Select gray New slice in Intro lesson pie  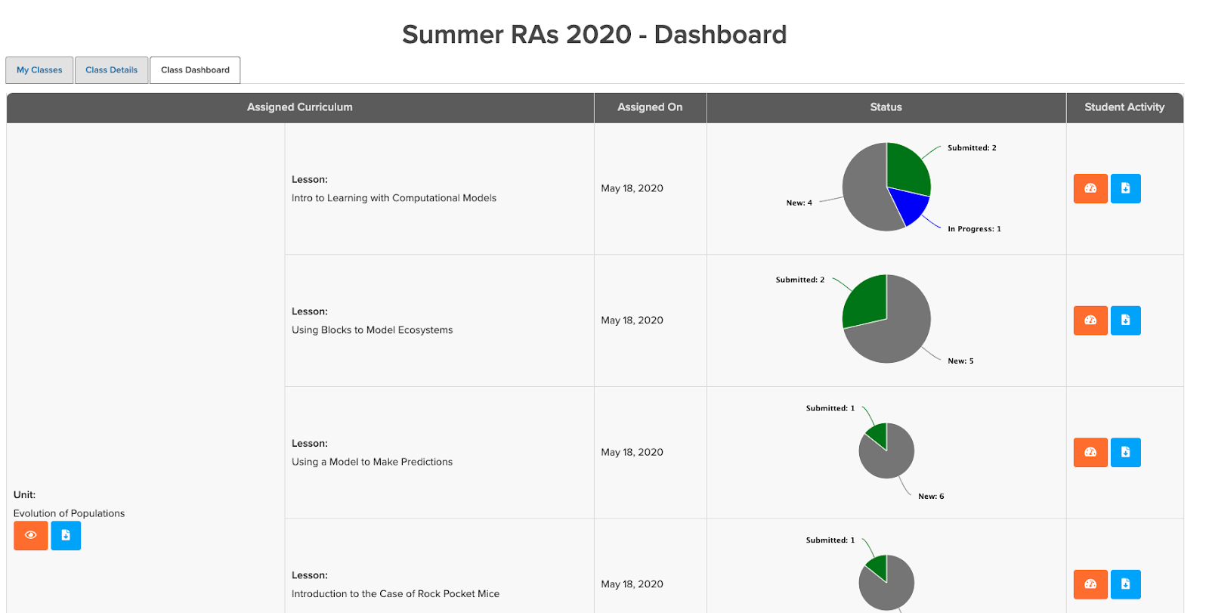tap(865, 189)
